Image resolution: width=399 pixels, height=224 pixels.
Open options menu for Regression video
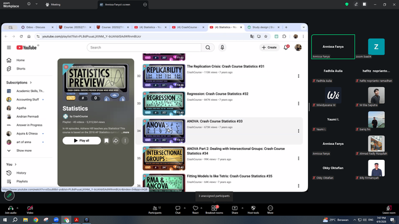299,103
